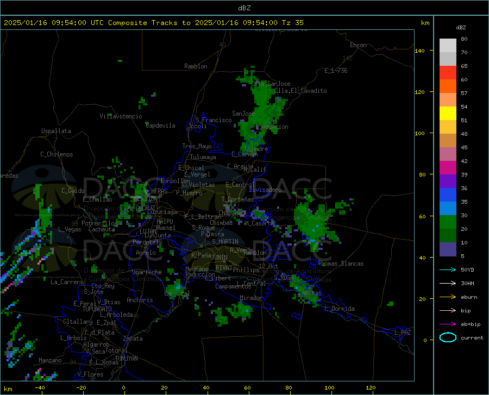Click the Potrerillos map label
The image size is (489, 395).
[x=99, y=223]
